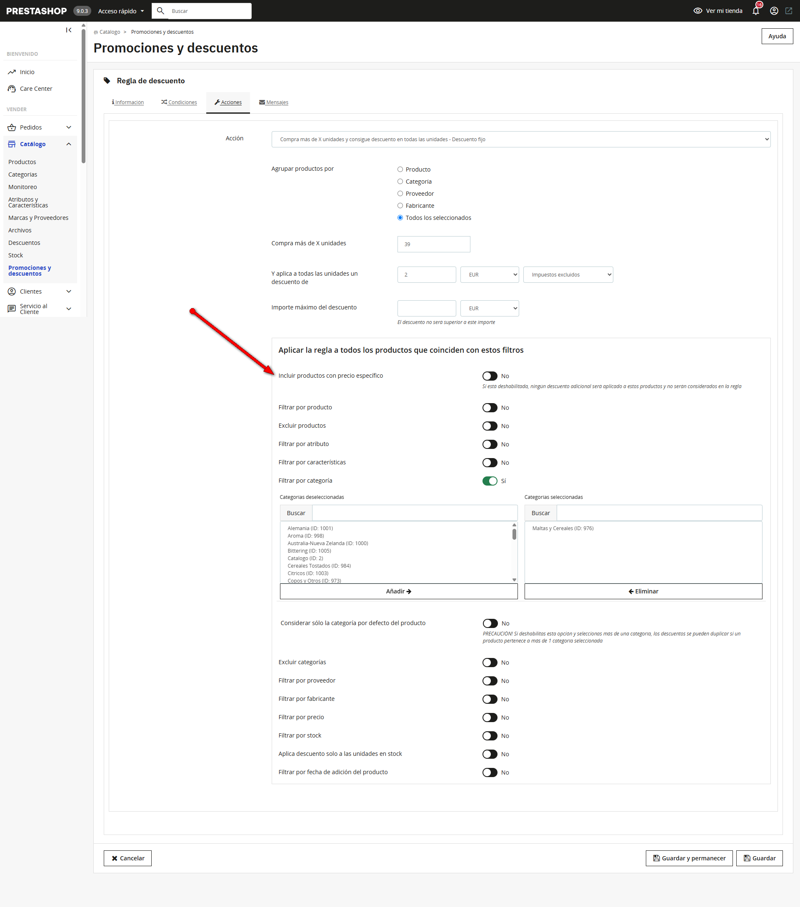Click the Pedidos basket icon

12,127
